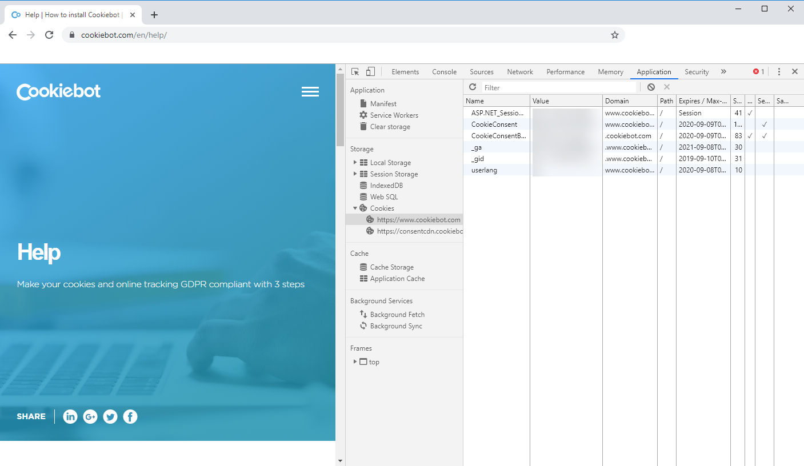Viewport: 804px width, 466px height.
Task: Select the CookieConsentB... cookie row
Action: point(634,136)
